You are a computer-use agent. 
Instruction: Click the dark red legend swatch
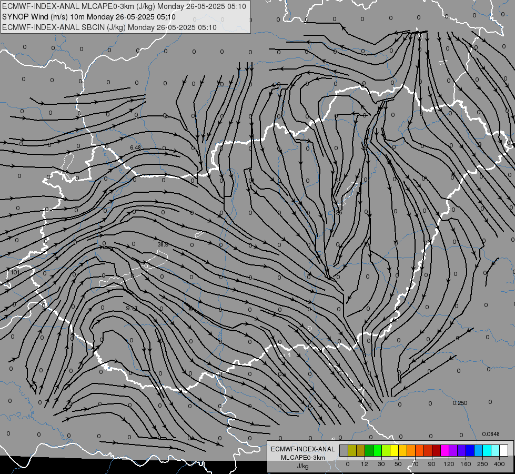[437, 450]
